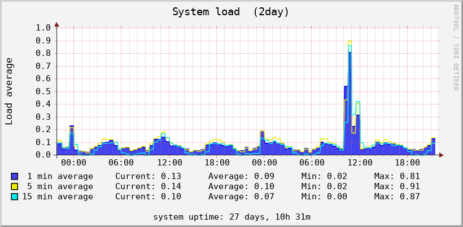
Task: Click the y-axis top arrowhead
Action: 56,24
